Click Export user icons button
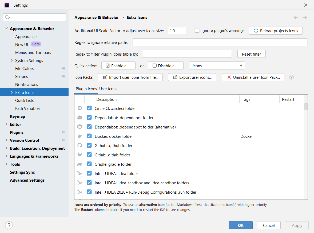314x233 pixels. tap(192, 77)
